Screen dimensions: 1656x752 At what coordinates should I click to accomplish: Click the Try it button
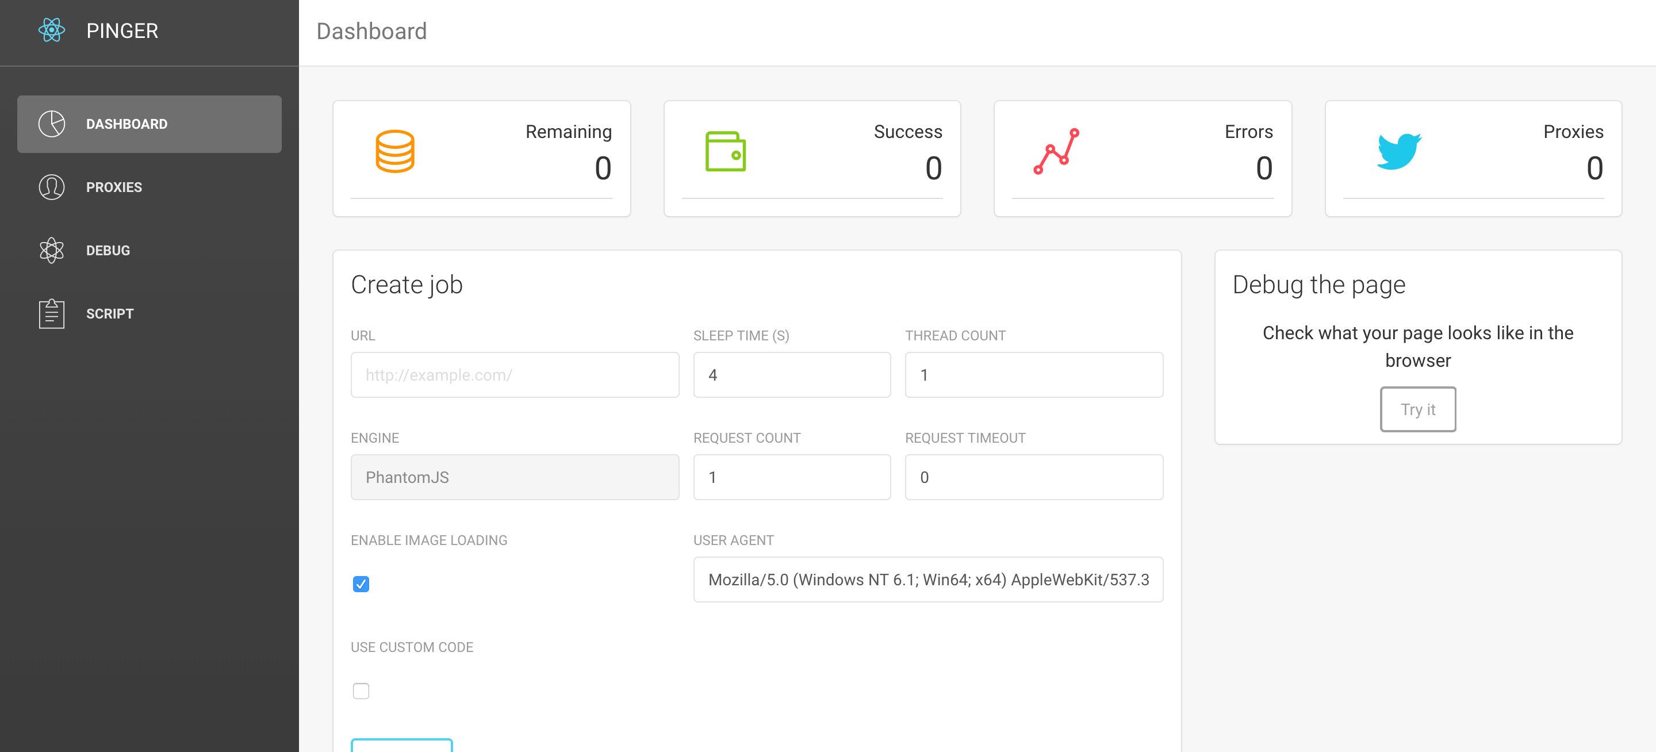(x=1417, y=409)
